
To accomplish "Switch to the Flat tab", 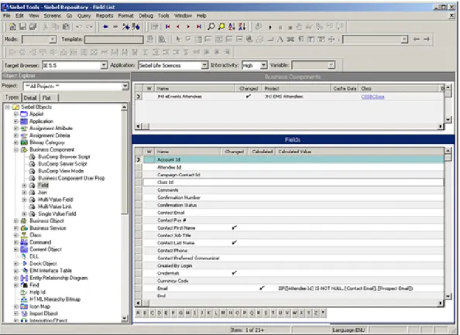I will point(46,97).
